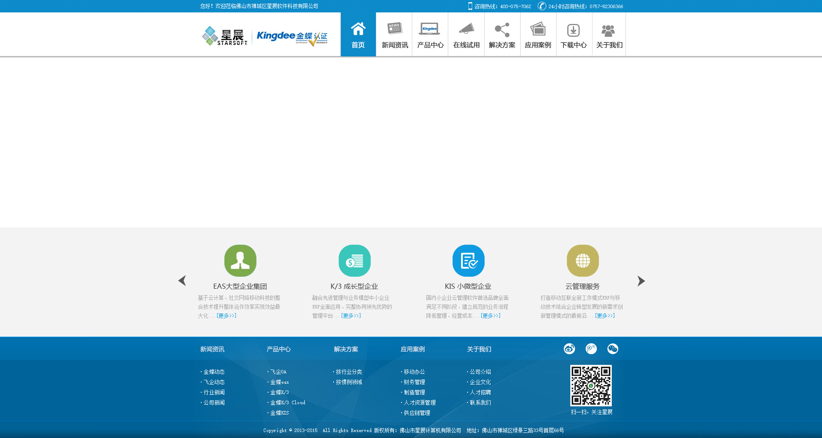The image size is (822, 438).
Task: Click the Tencent Weibo icon in footer
Action: (x=591, y=349)
